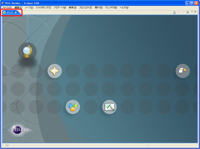Open the Samples shapes icon
The image size is (200, 149).
[x=73, y=107]
